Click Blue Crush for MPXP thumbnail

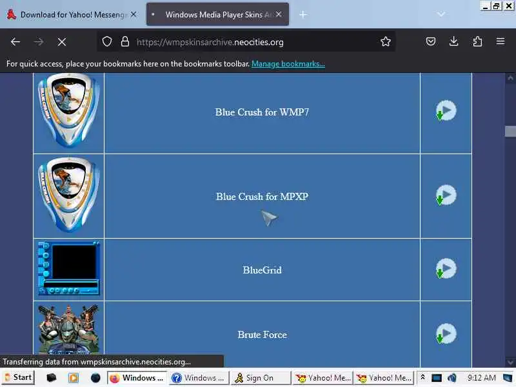coord(69,195)
